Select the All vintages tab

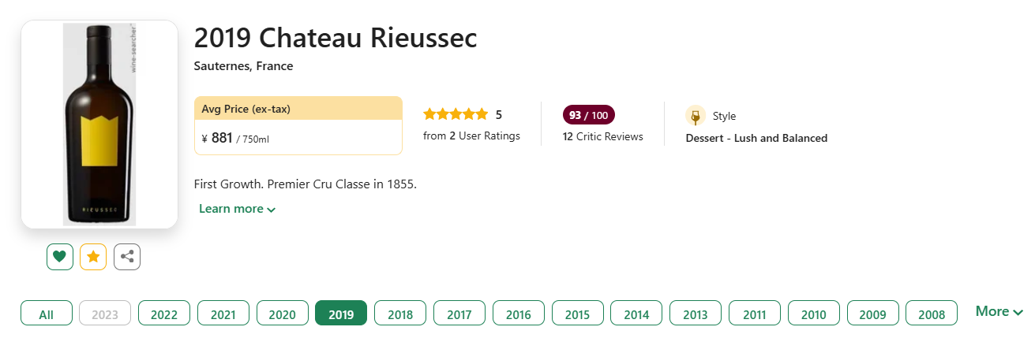(47, 314)
